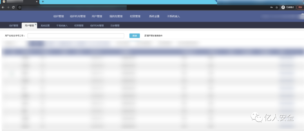Click the saved password key icon
The image size is (304, 131).
tap(271, 7)
